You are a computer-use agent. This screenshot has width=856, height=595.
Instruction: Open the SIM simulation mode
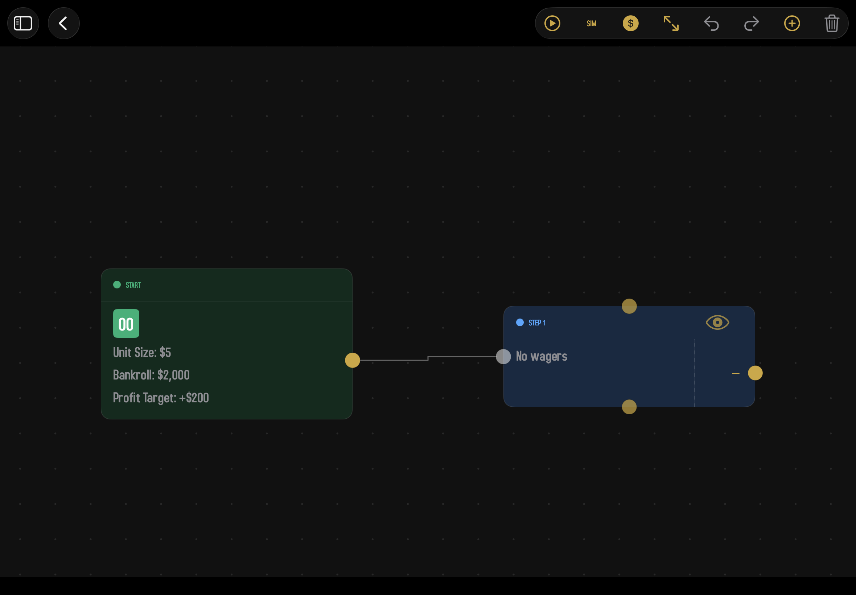[592, 24]
